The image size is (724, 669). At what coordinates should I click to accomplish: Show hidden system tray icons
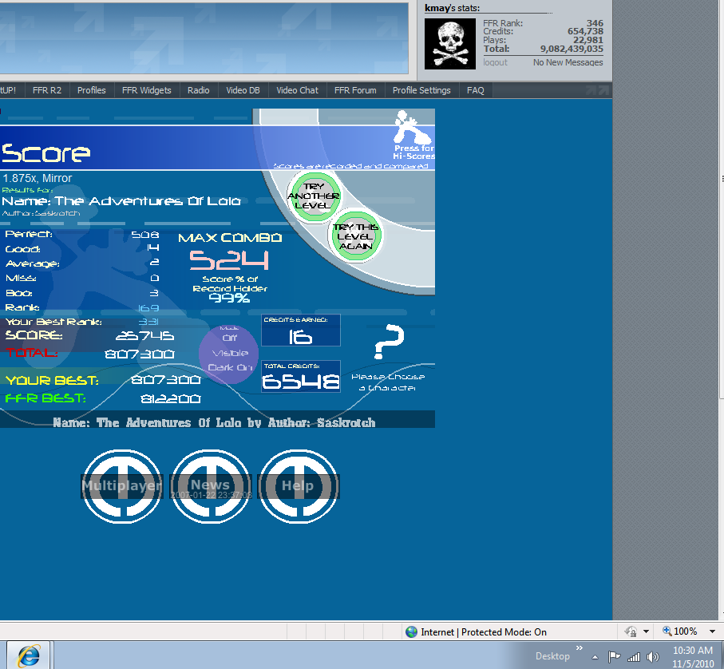click(x=595, y=657)
